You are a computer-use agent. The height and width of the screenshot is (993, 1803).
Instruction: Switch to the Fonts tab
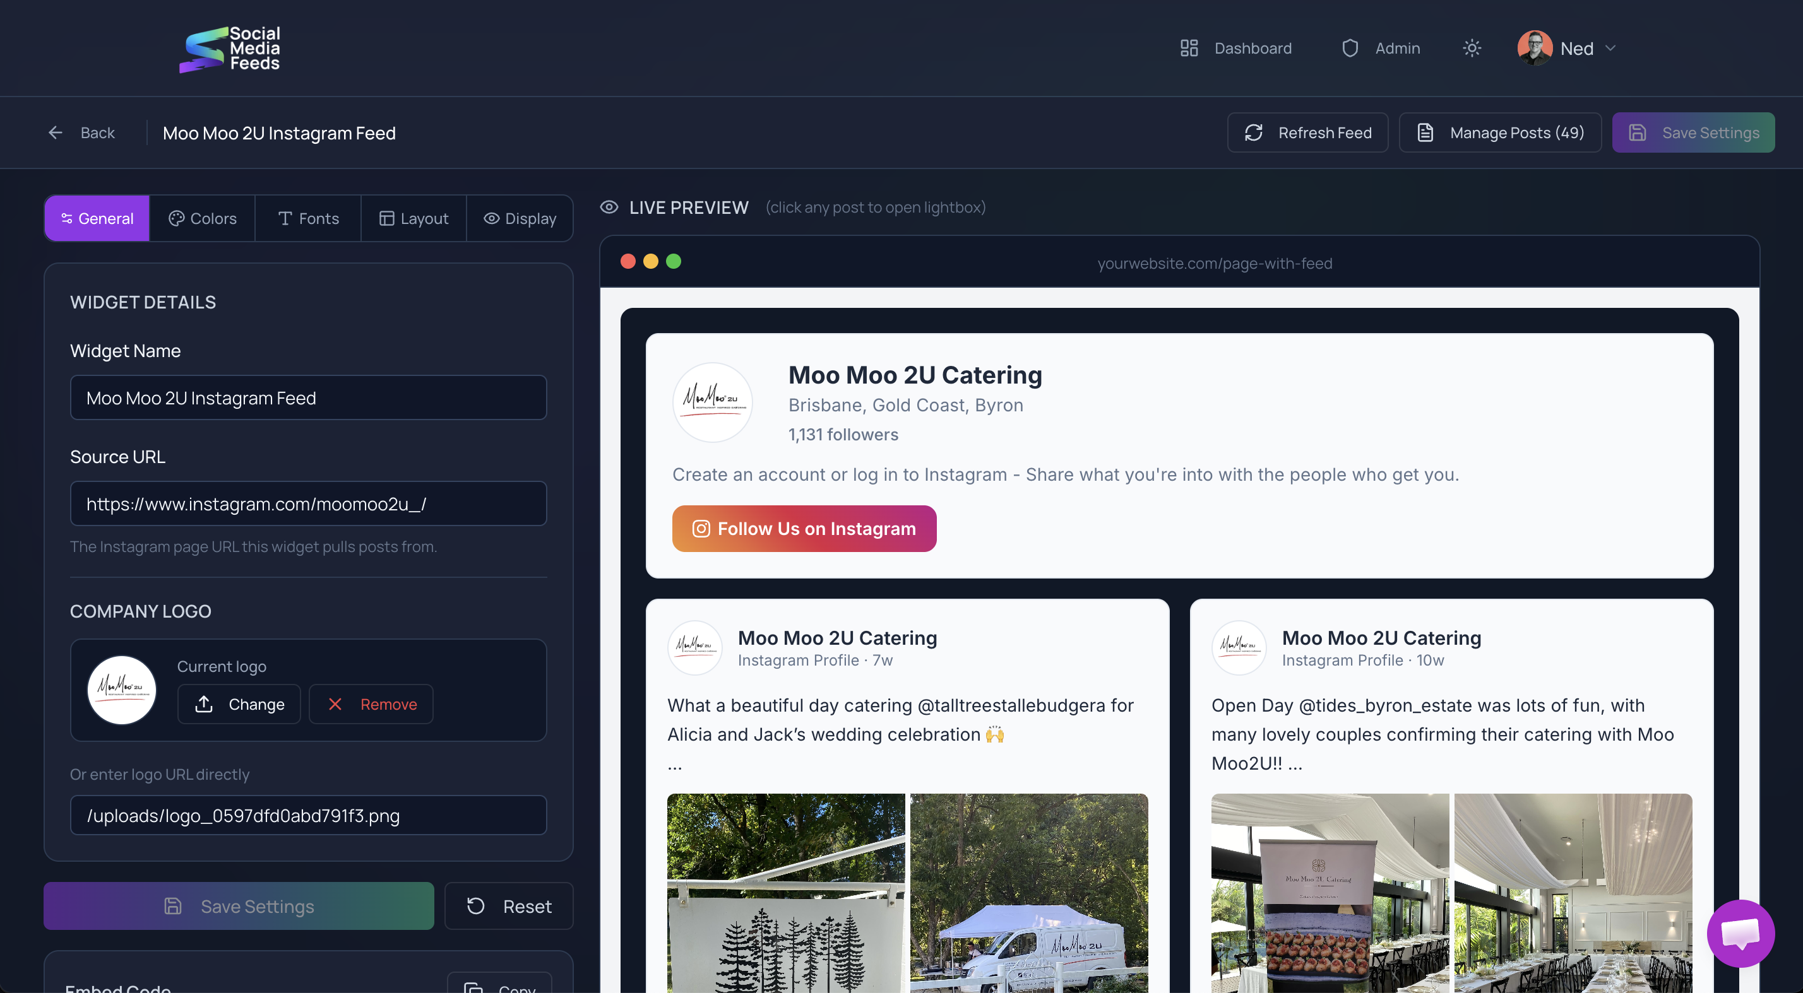point(308,219)
